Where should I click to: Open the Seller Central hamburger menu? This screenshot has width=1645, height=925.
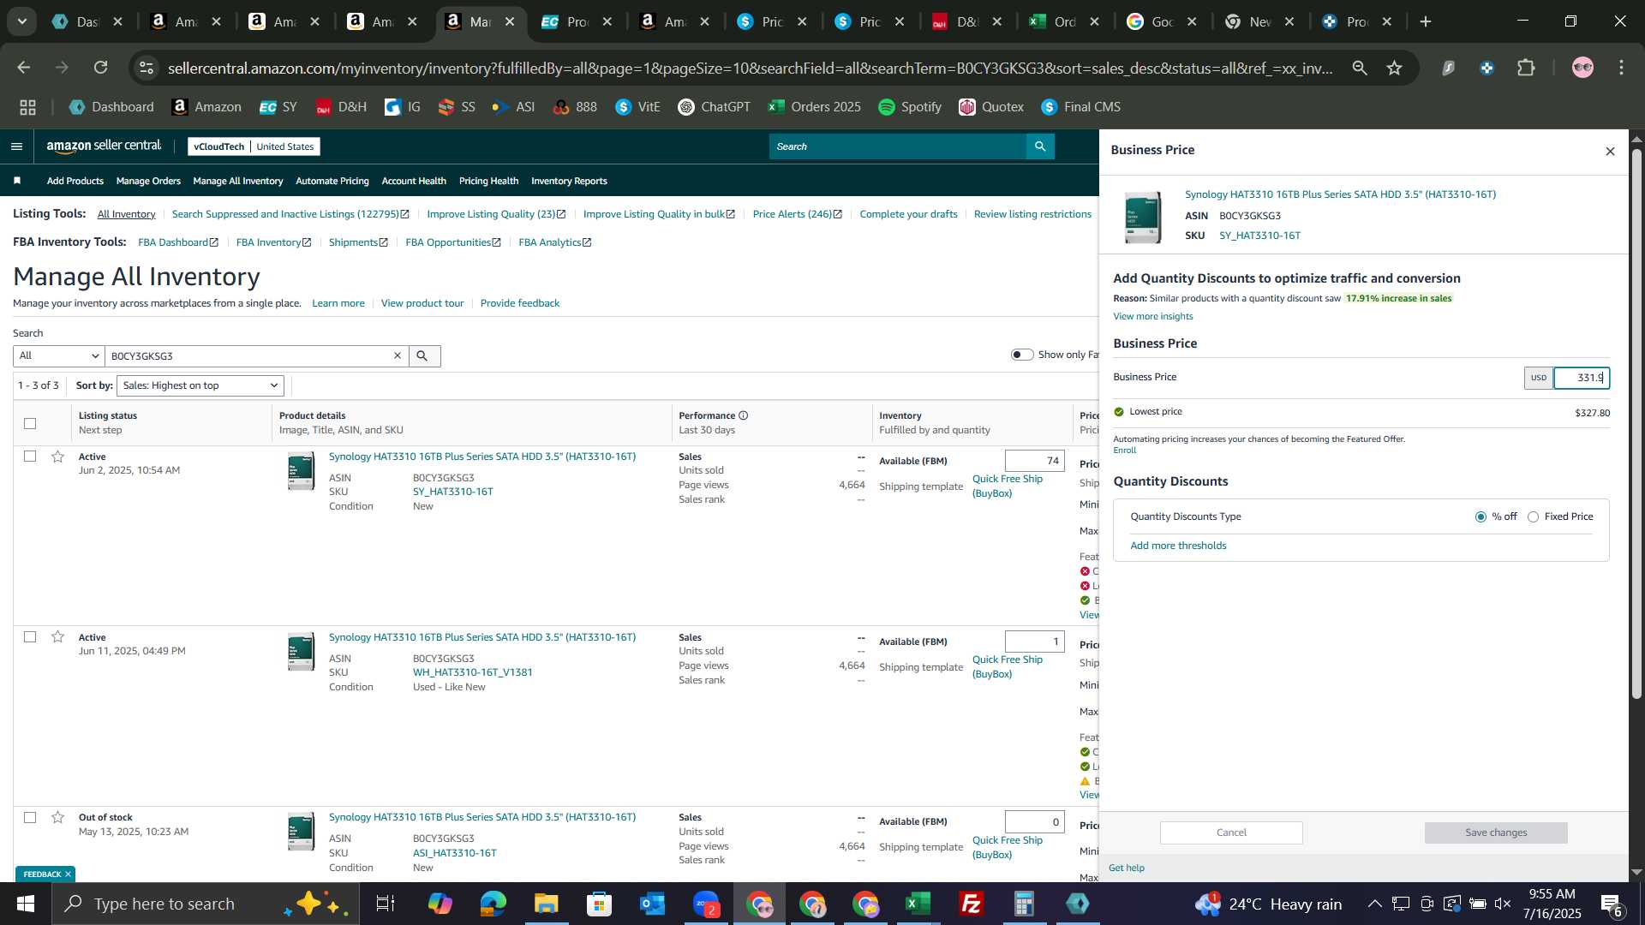click(16, 146)
